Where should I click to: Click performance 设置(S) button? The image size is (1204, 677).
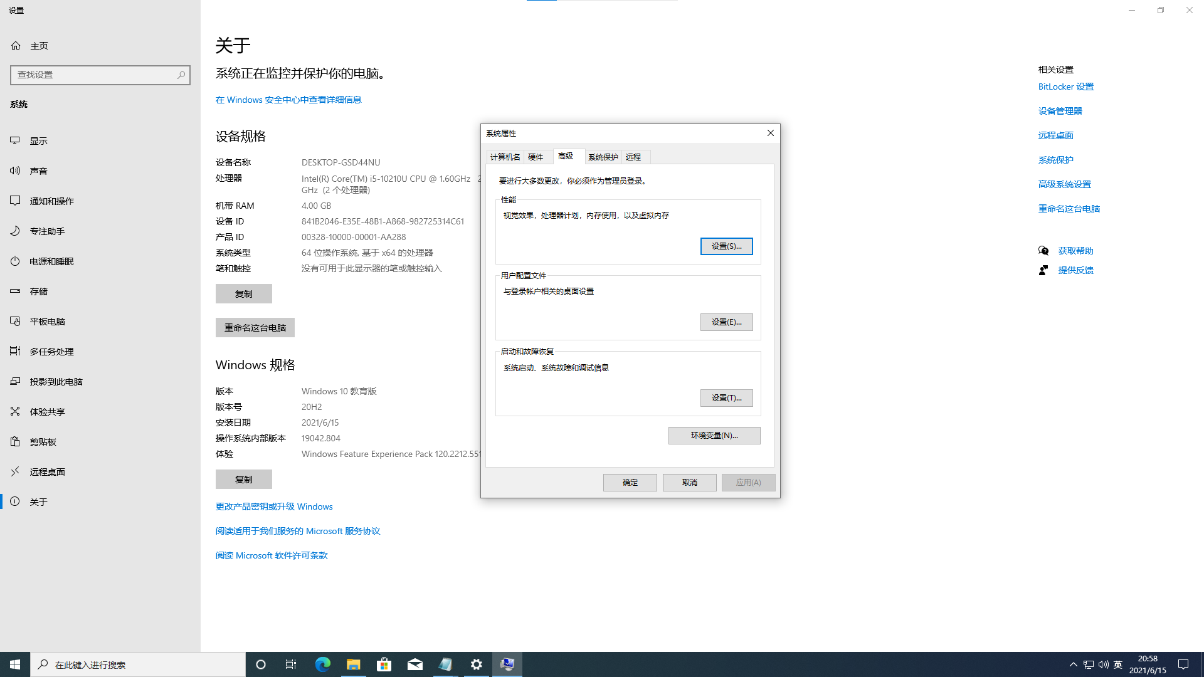pos(726,246)
